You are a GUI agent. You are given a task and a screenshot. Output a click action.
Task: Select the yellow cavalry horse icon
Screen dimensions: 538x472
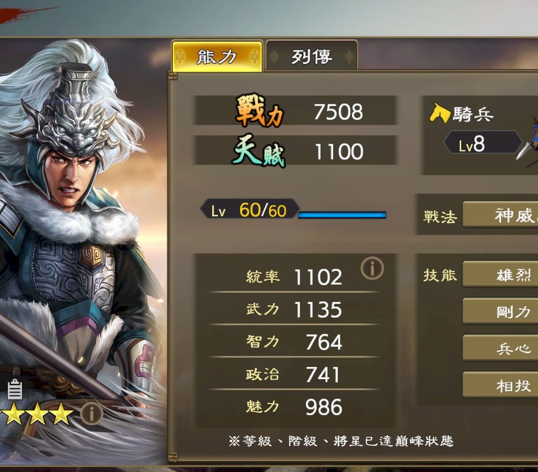[x=440, y=113]
